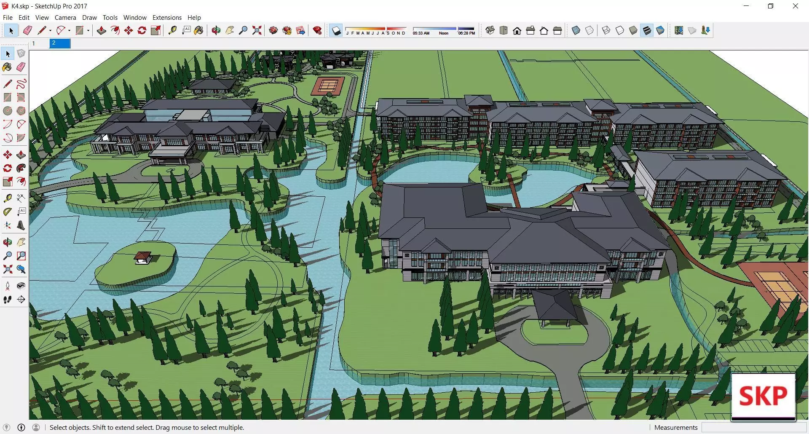Adjust the shadow date month slider

(376, 31)
